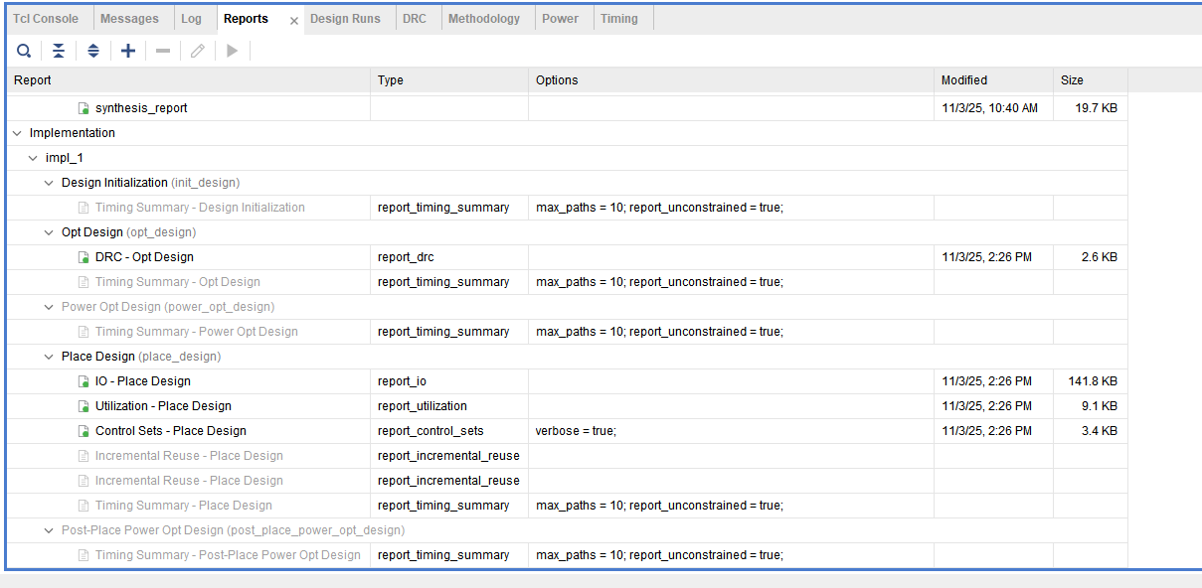Click the 2.6 KB size cell

(1091, 257)
